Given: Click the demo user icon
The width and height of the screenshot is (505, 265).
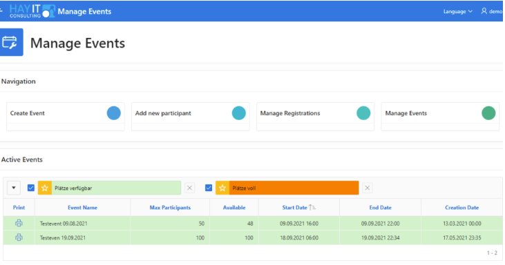Looking at the screenshot, I should tap(484, 11).
